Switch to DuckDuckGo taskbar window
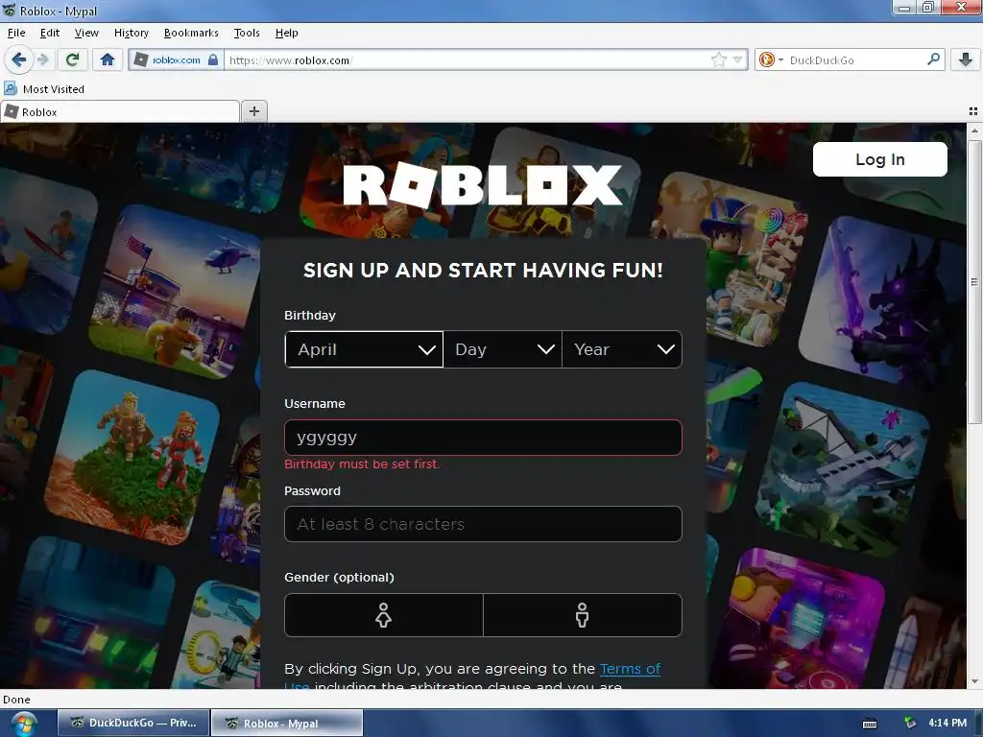 [132, 723]
